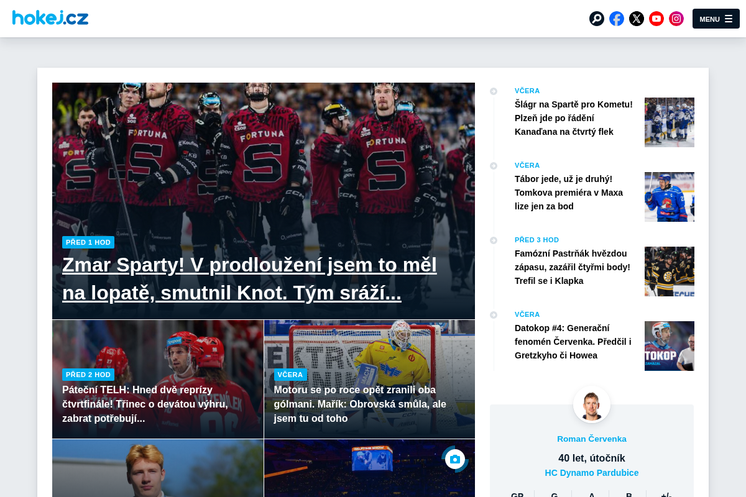Open Datokop #4 Červenka article
Image resolution: width=746 pixels, height=497 pixels.
573,342
